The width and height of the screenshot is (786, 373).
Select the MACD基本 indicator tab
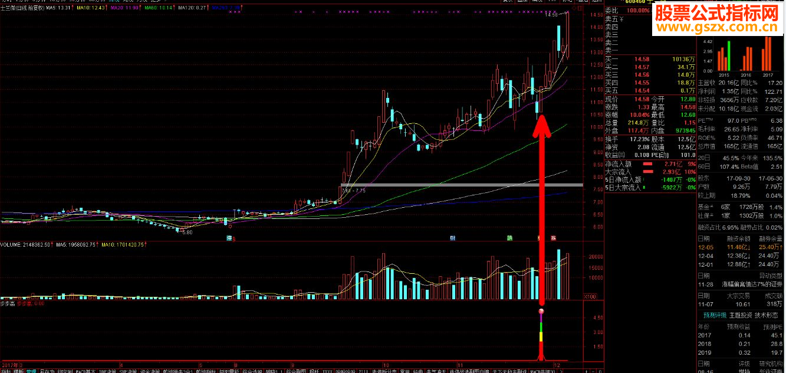[x=86, y=371]
